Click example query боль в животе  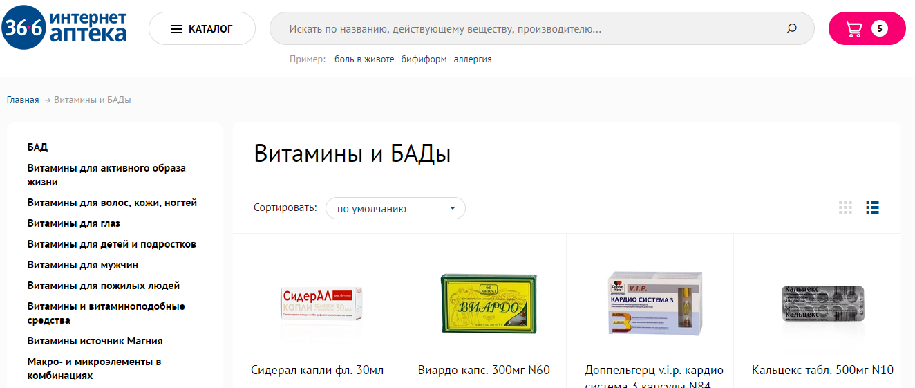pyautogui.click(x=364, y=59)
